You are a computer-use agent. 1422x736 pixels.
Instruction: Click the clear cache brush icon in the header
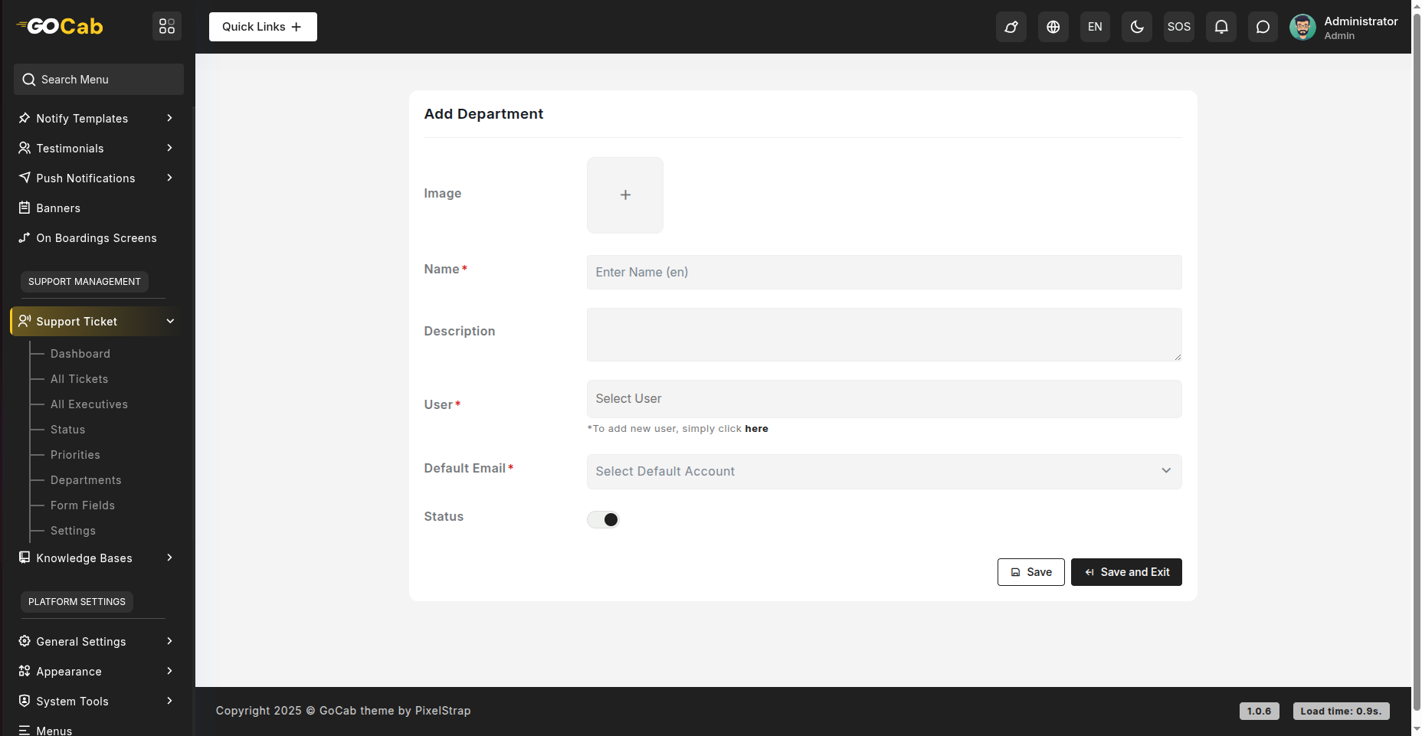pyautogui.click(x=1011, y=27)
